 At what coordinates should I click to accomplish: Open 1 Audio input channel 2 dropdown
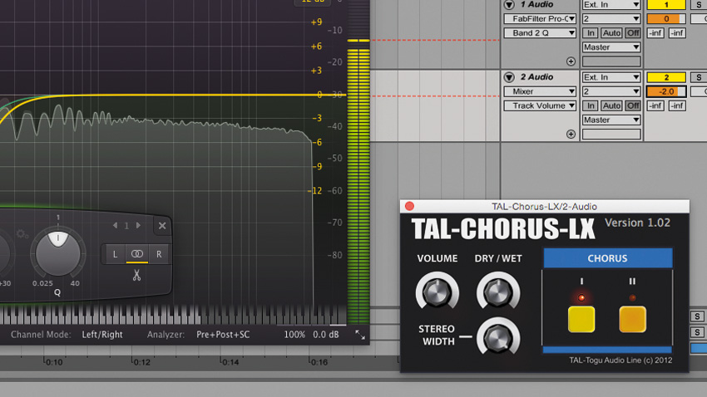click(x=611, y=18)
